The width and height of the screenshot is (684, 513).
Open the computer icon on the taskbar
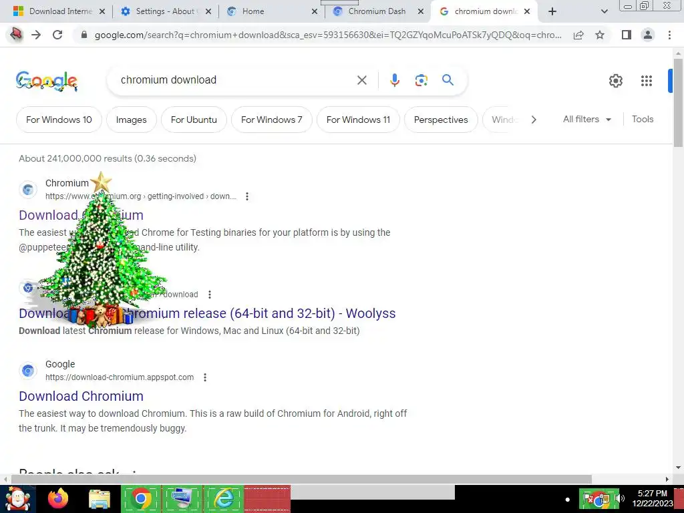(182, 498)
